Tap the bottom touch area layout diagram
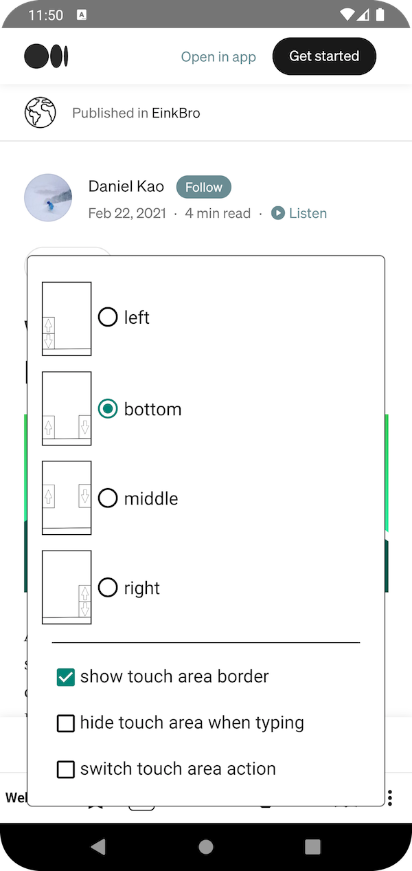This screenshot has height=871, width=412. click(x=67, y=409)
